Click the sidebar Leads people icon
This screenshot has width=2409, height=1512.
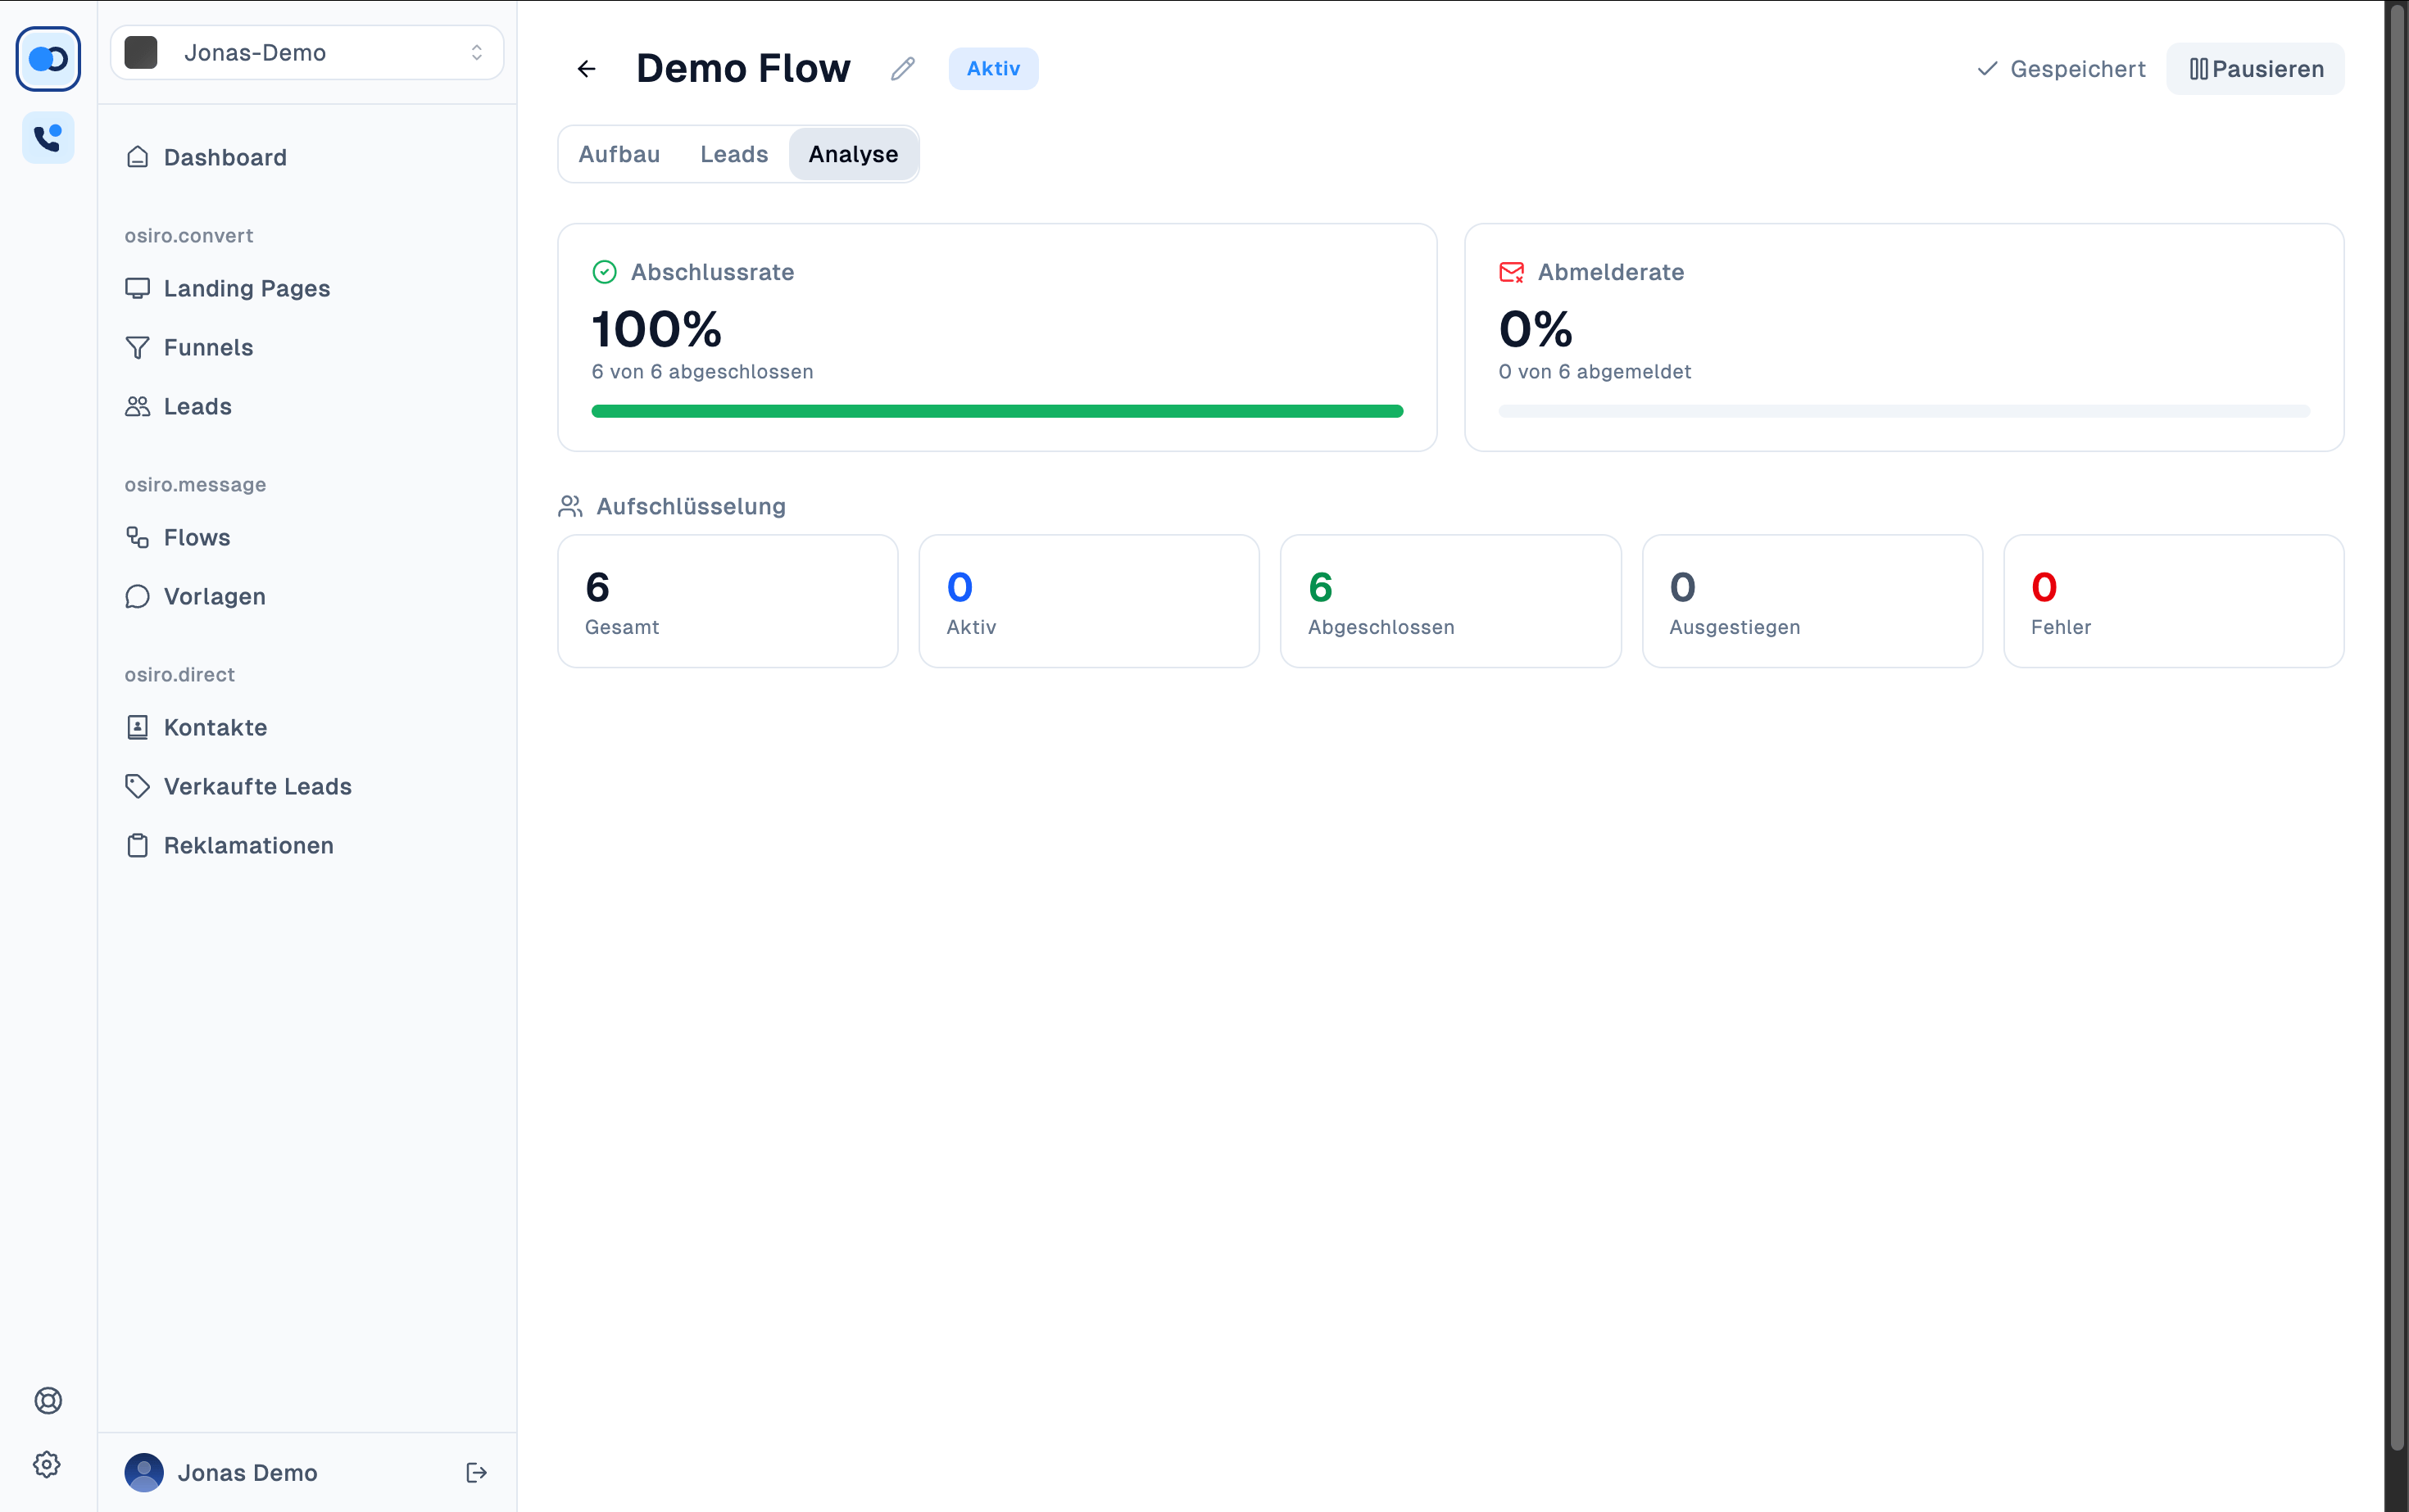point(138,406)
